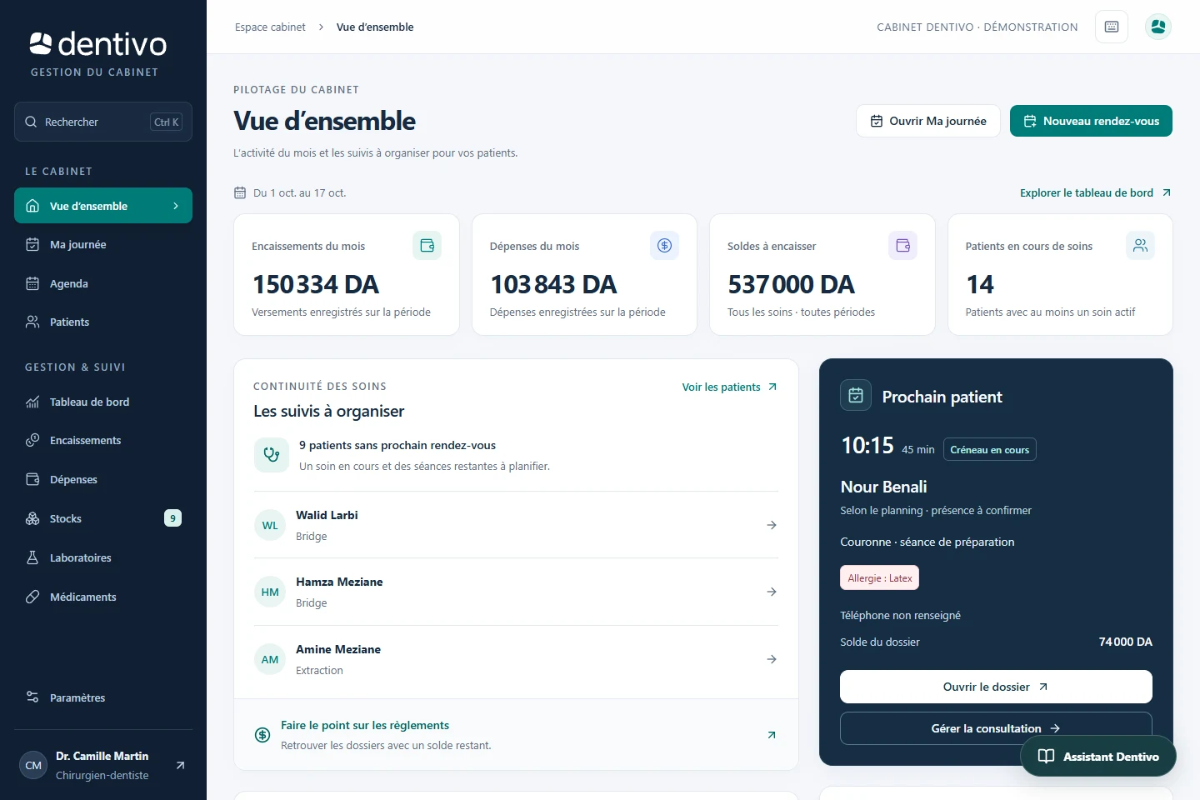Open Paramètres in the sidebar

pyautogui.click(x=103, y=697)
